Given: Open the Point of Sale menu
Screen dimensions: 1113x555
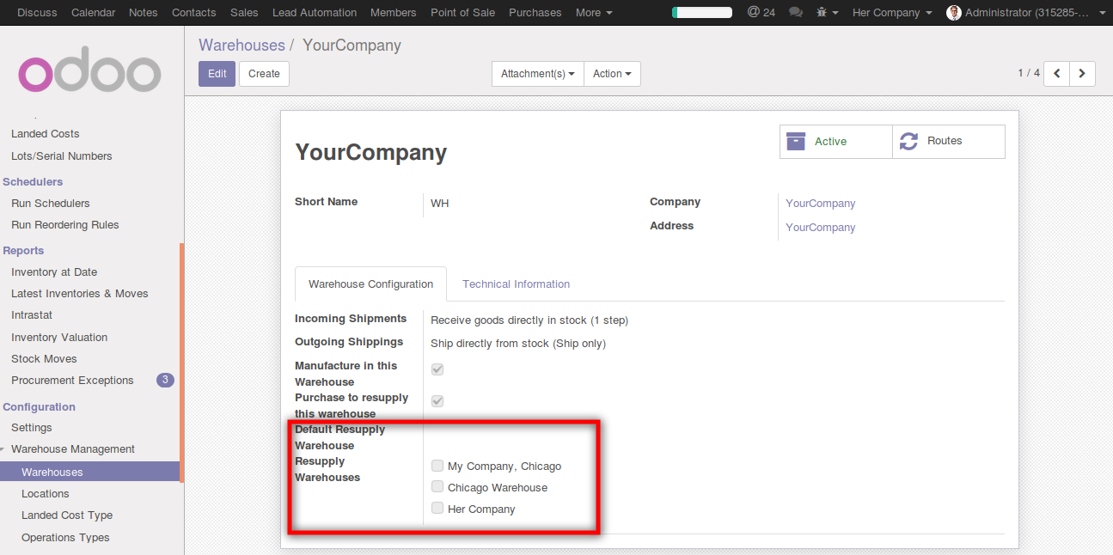Looking at the screenshot, I should click(463, 13).
